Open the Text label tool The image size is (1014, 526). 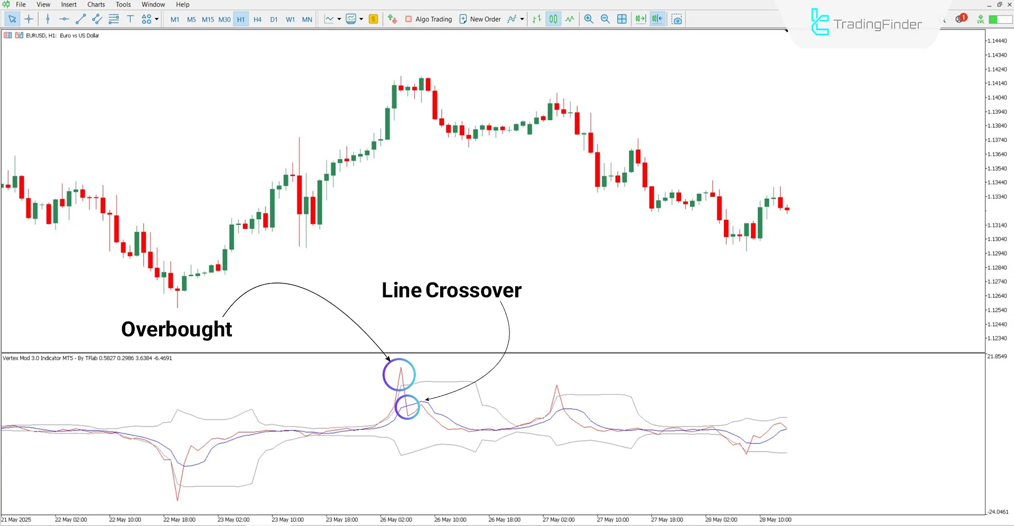(130, 19)
